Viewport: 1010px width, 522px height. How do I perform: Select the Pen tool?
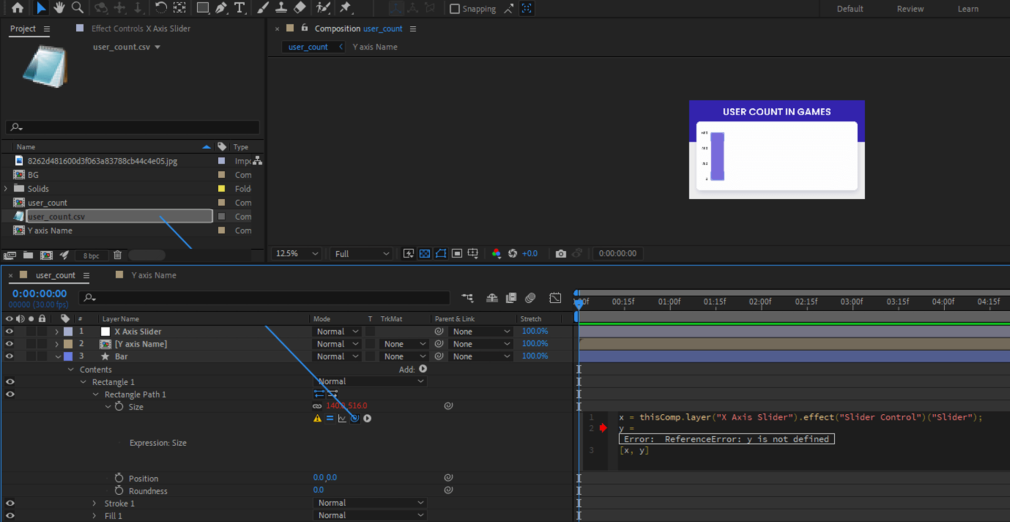221,8
